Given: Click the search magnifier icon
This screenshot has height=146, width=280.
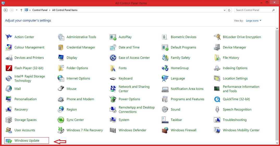Looking at the screenshot, I should coord(273,10).
